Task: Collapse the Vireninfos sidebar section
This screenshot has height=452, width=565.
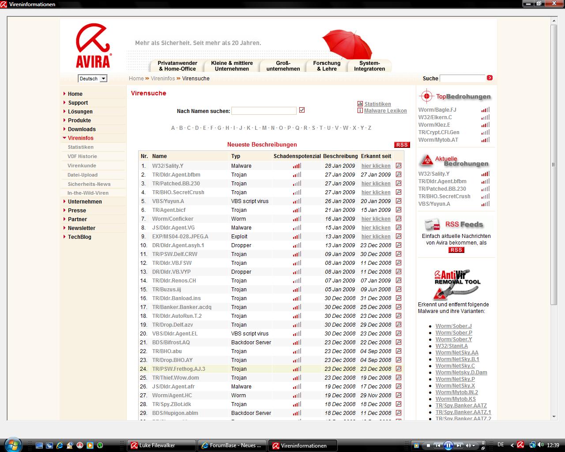Action: pyautogui.click(x=64, y=138)
